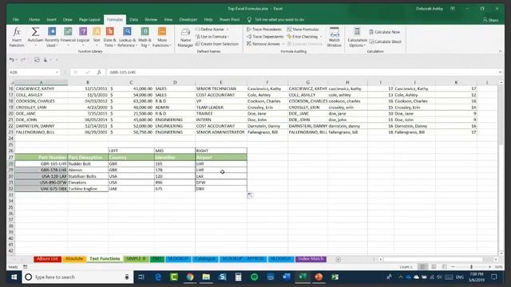This screenshot has width=511, height=287.
Task: Open Lookup & Reference functions library
Action: click(127, 37)
